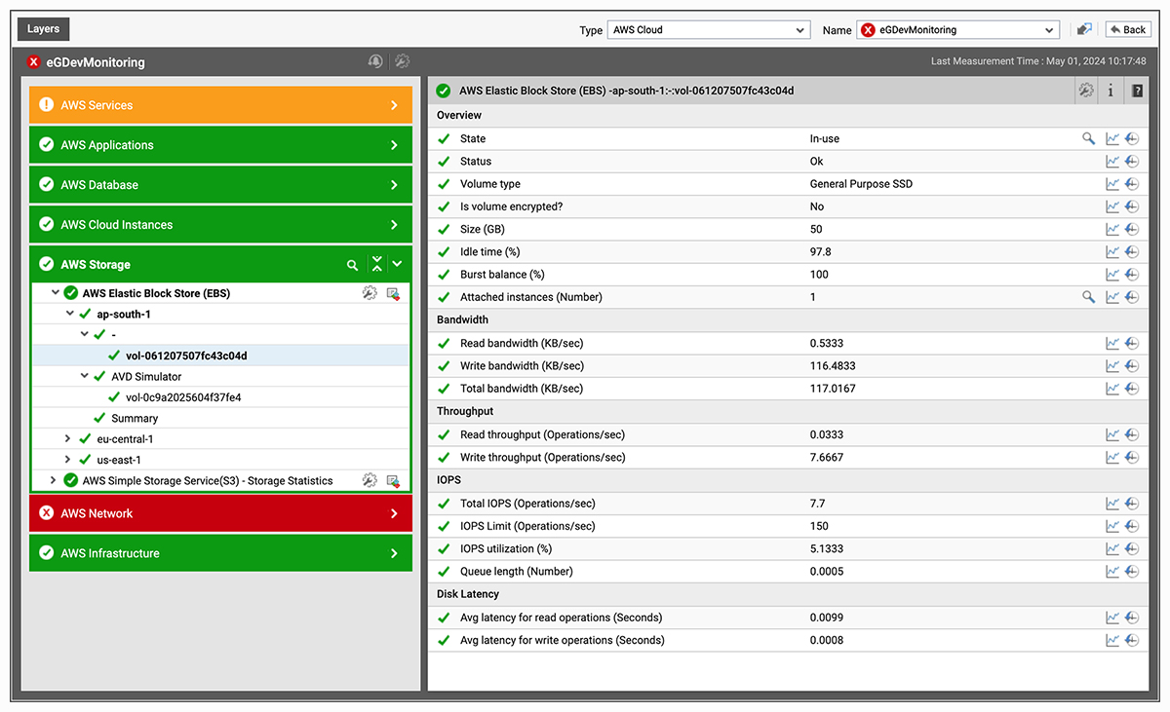Image resolution: width=1170 pixels, height=712 pixels.
Task: Open the graph icon for Total IOPS
Action: (x=1112, y=504)
